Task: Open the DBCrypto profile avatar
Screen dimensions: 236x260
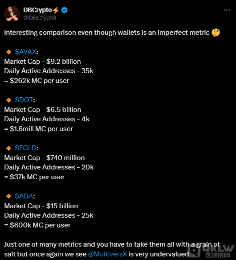Action: pyautogui.click(x=12, y=14)
